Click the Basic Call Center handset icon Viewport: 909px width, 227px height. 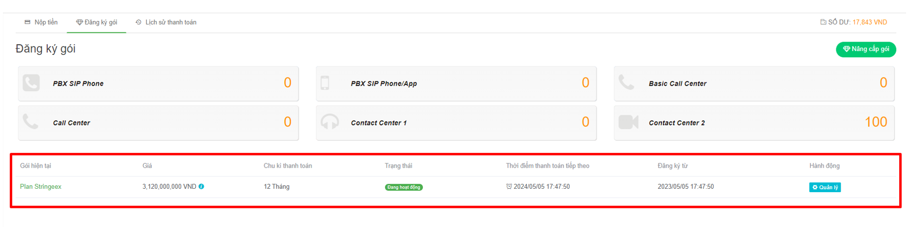pos(626,82)
